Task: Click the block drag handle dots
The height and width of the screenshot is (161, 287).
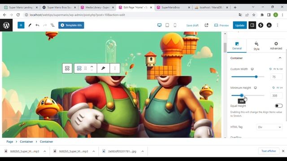Action: (86, 68)
